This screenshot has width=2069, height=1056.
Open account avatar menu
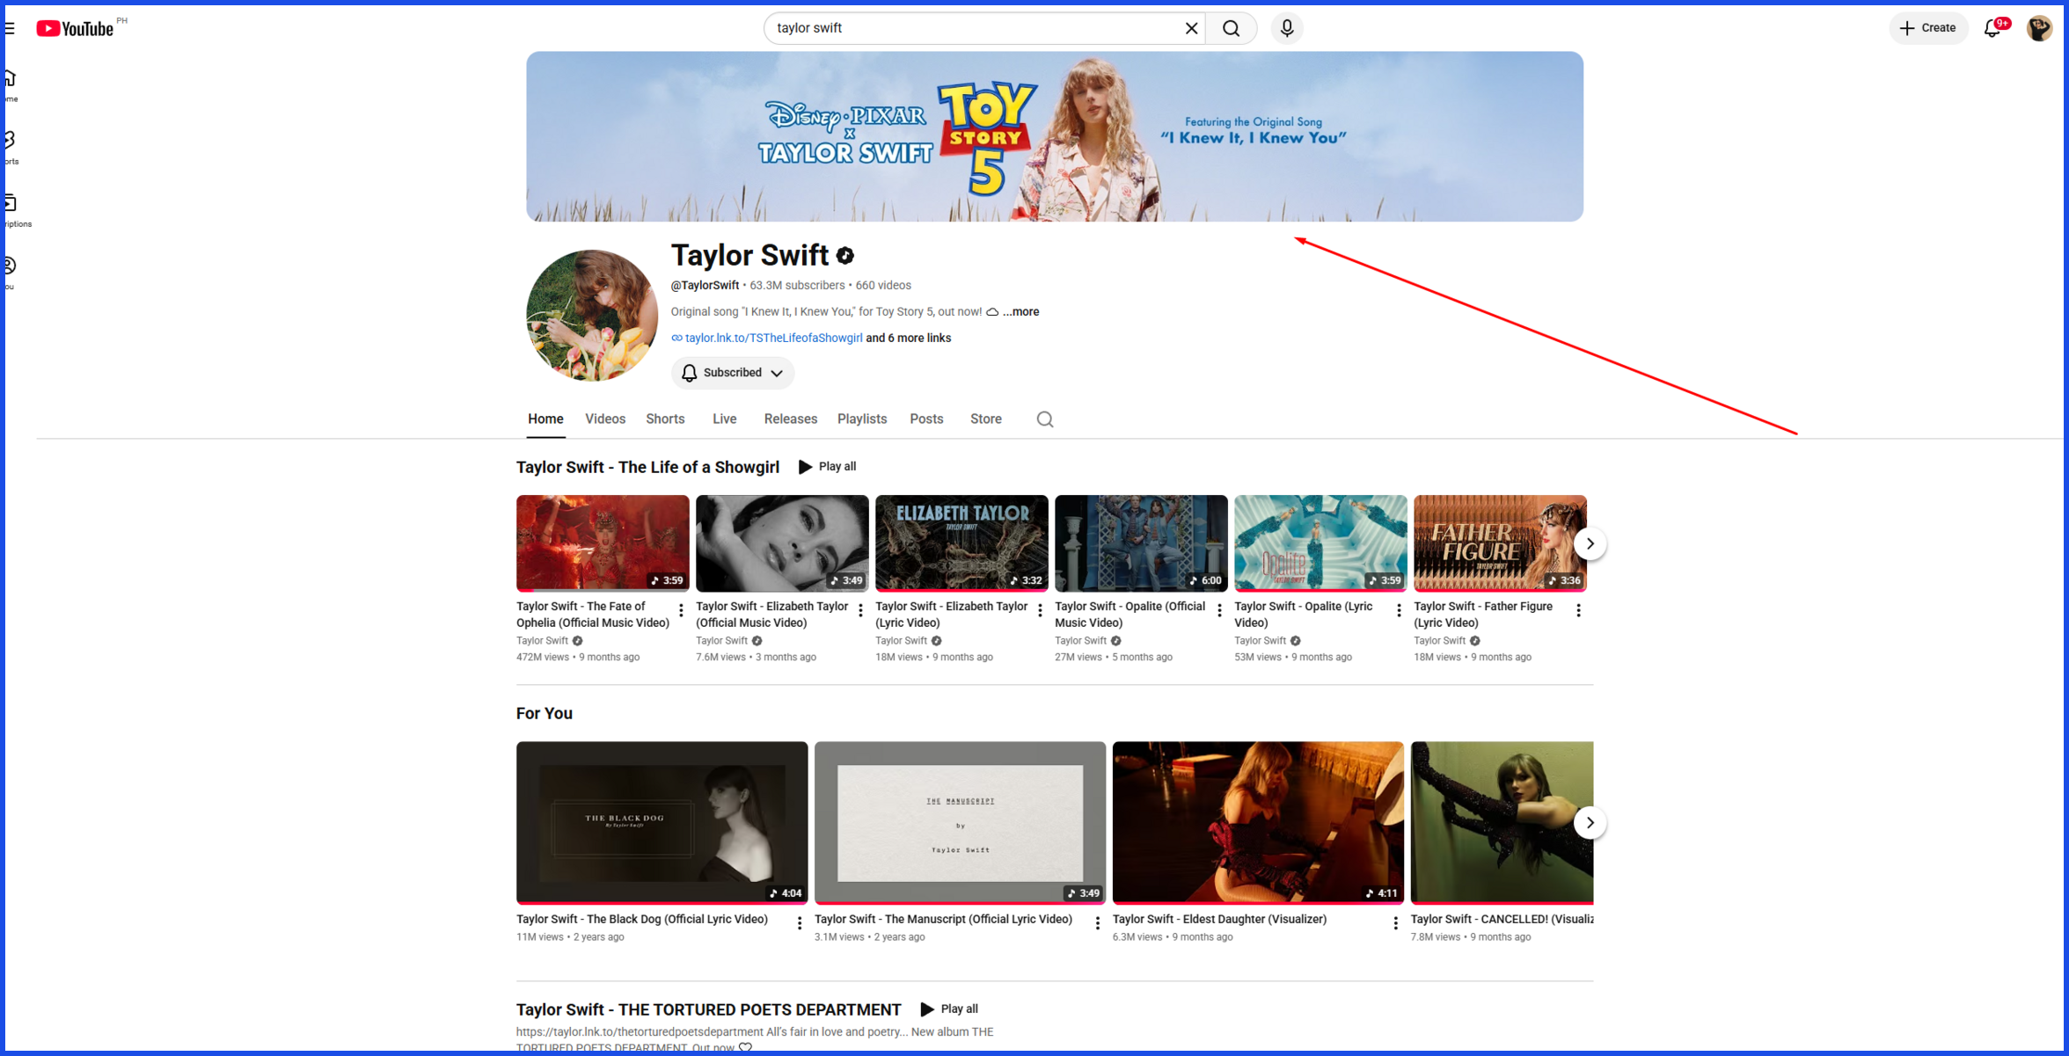(x=2039, y=28)
